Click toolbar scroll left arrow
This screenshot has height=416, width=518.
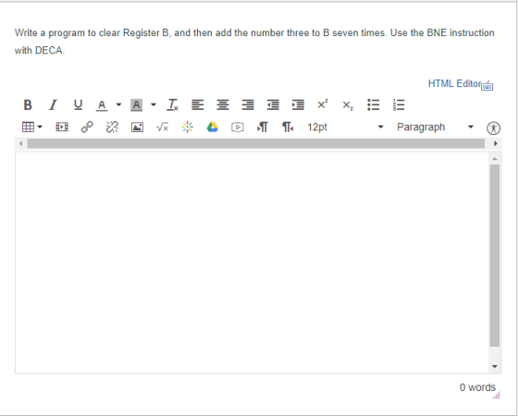tap(20, 143)
